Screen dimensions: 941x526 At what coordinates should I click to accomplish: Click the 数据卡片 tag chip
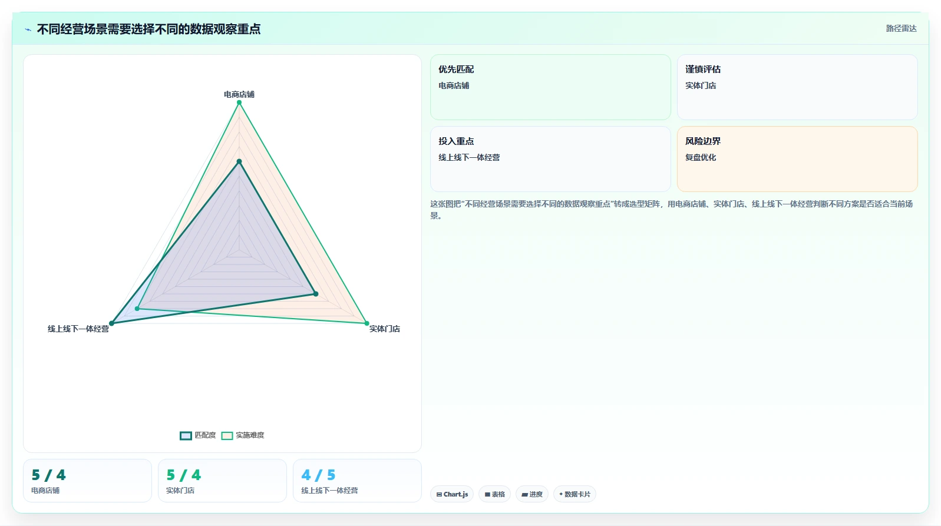574,494
